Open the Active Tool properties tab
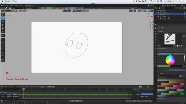186x104 pixels. [x=155, y=28]
